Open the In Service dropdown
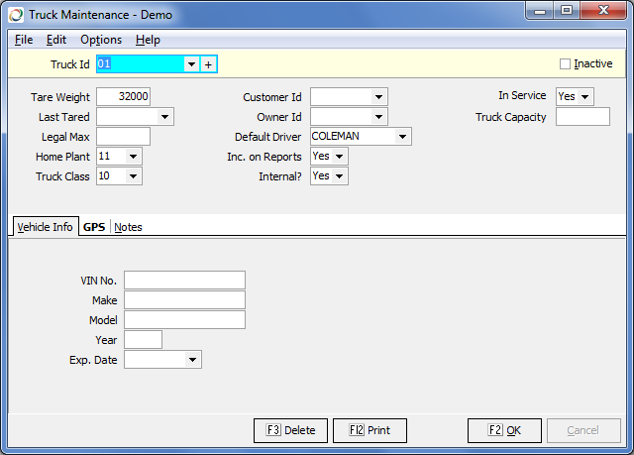 tap(585, 97)
